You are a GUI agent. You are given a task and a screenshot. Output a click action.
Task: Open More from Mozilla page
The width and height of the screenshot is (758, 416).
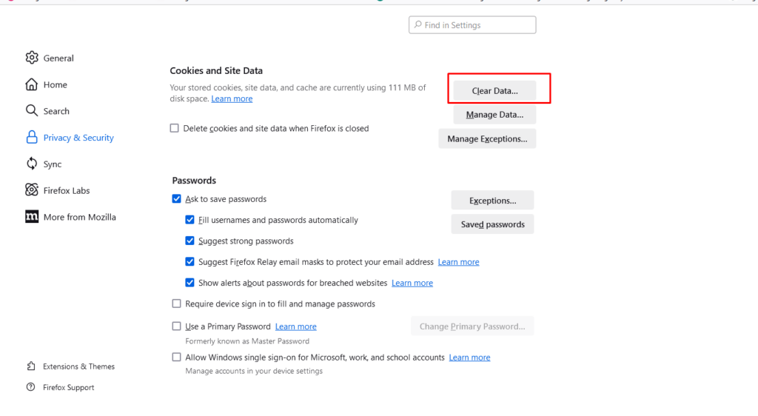[79, 217]
